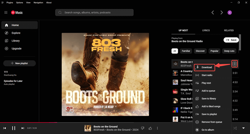
Task: Open the Navigation menu
Action: click(38, 2)
